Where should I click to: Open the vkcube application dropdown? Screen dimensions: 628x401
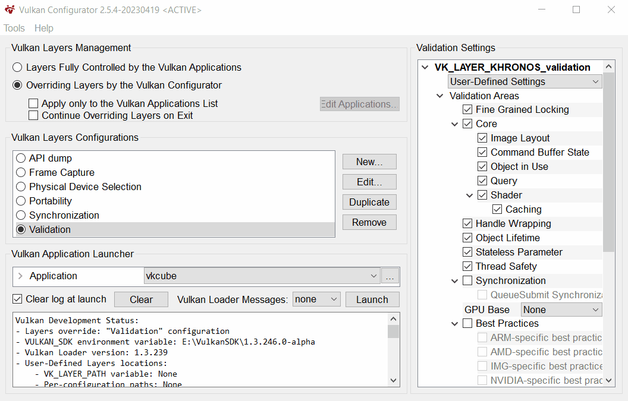coord(262,276)
